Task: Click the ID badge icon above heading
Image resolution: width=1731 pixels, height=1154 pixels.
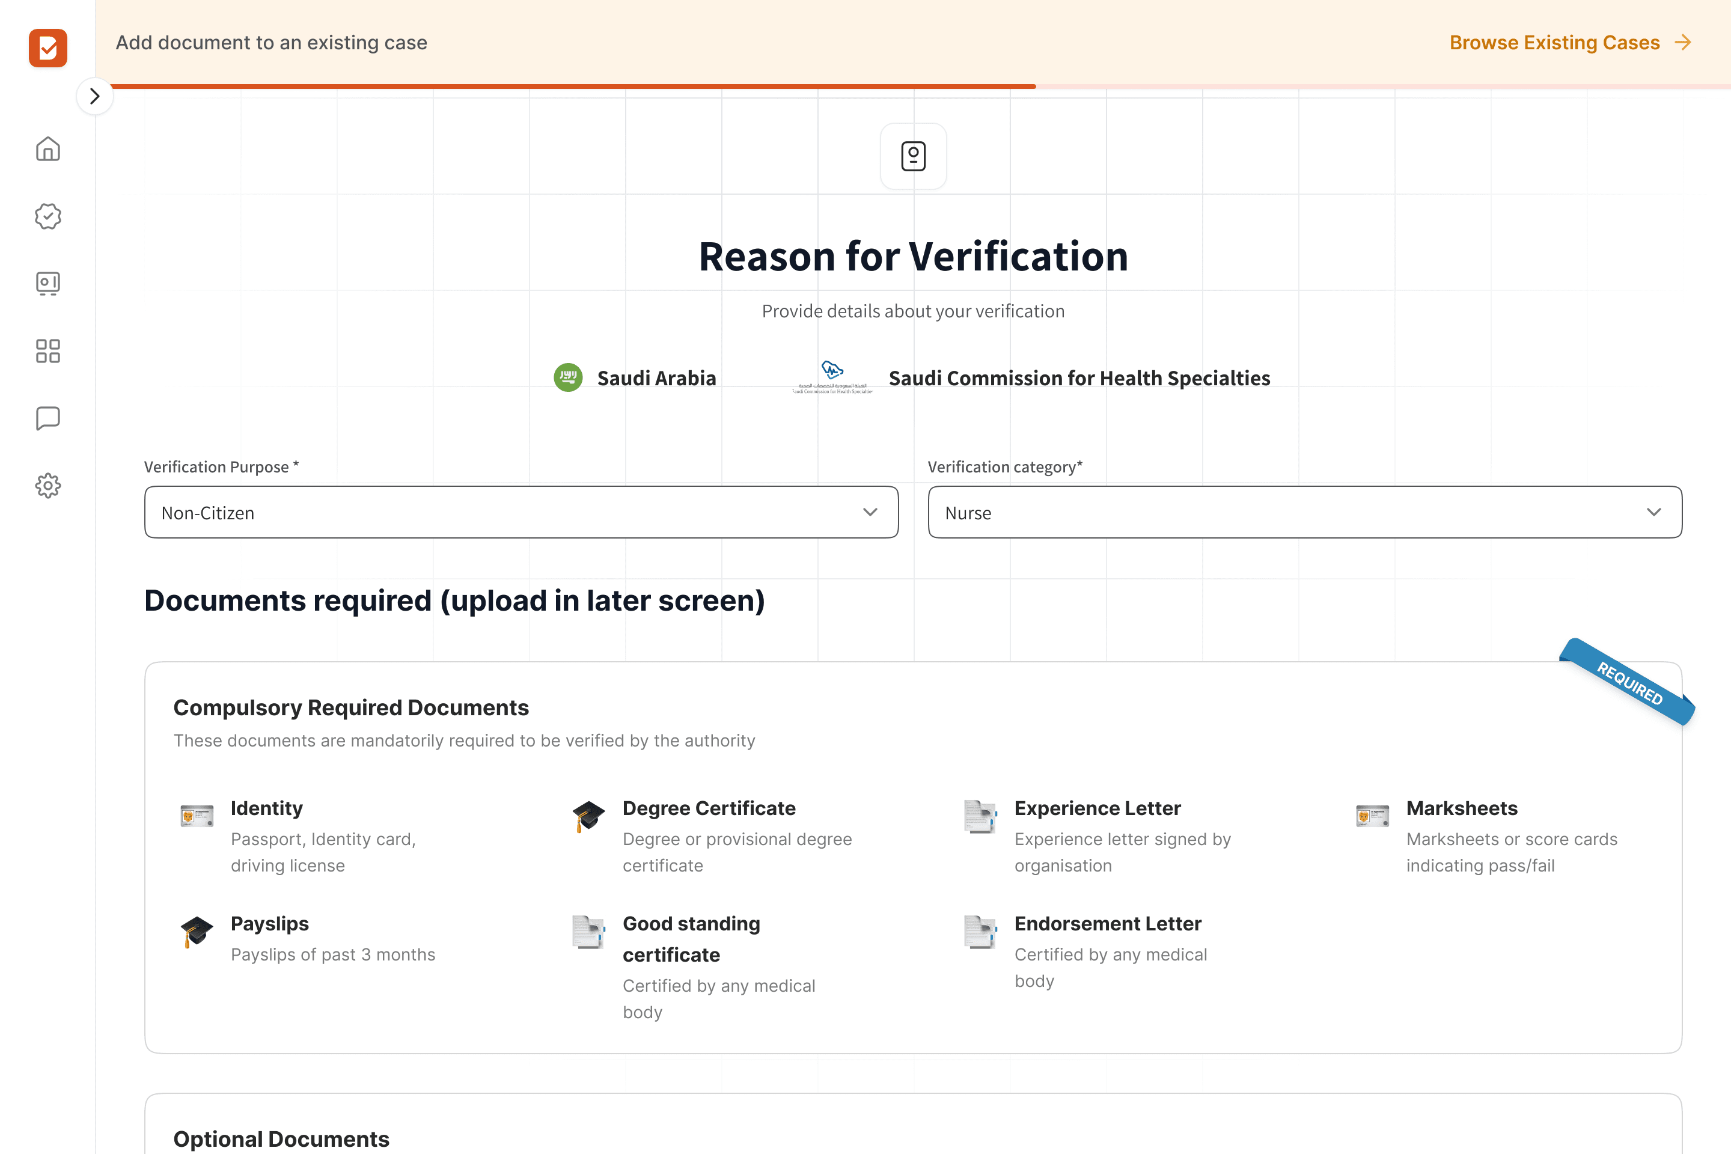Action: (912, 156)
